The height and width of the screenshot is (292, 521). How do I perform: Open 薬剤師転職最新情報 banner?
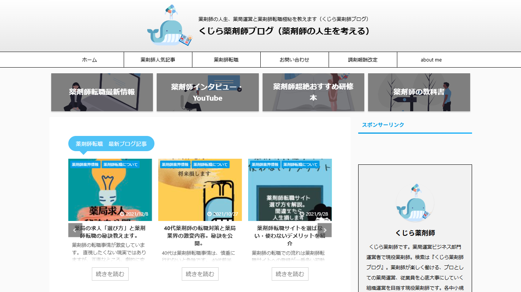102,92
